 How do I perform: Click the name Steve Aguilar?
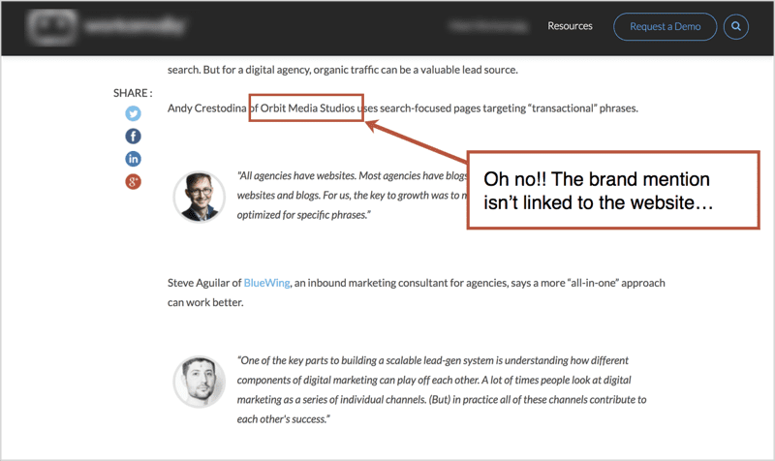199,283
